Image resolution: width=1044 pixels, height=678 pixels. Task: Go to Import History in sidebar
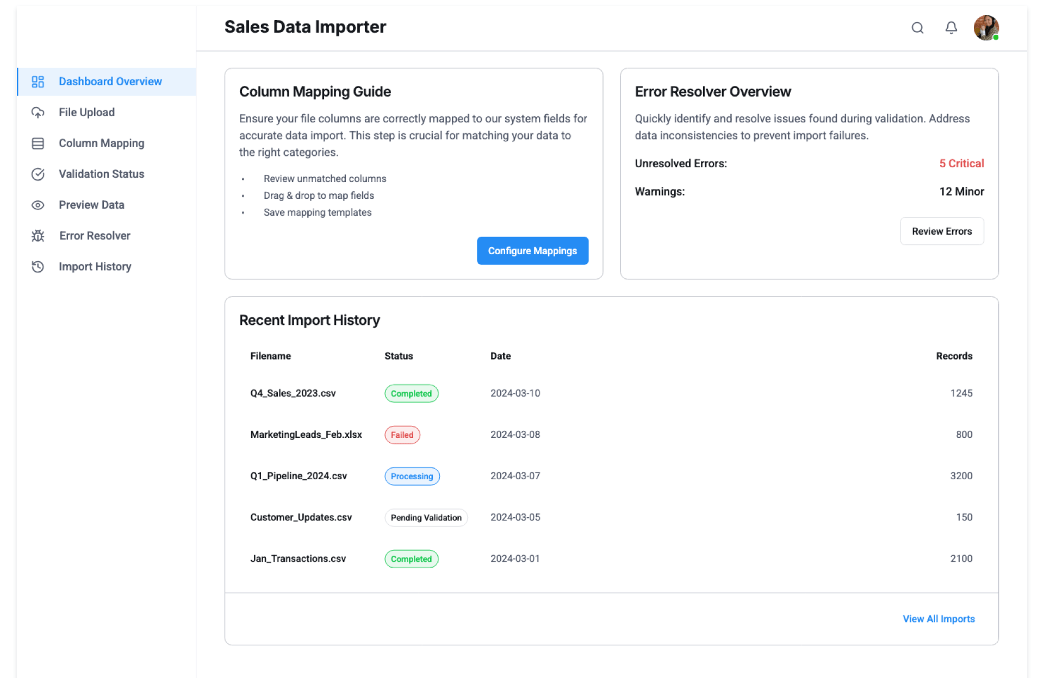pyautogui.click(x=95, y=267)
